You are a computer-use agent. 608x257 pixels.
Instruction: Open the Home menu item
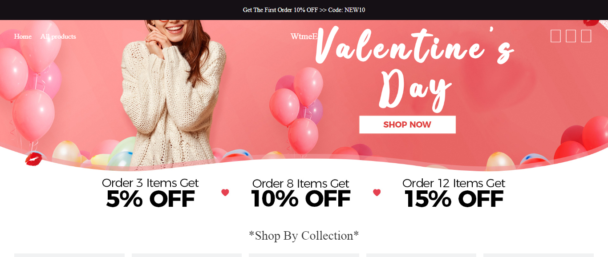pyautogui.click(x=23, y=36)
